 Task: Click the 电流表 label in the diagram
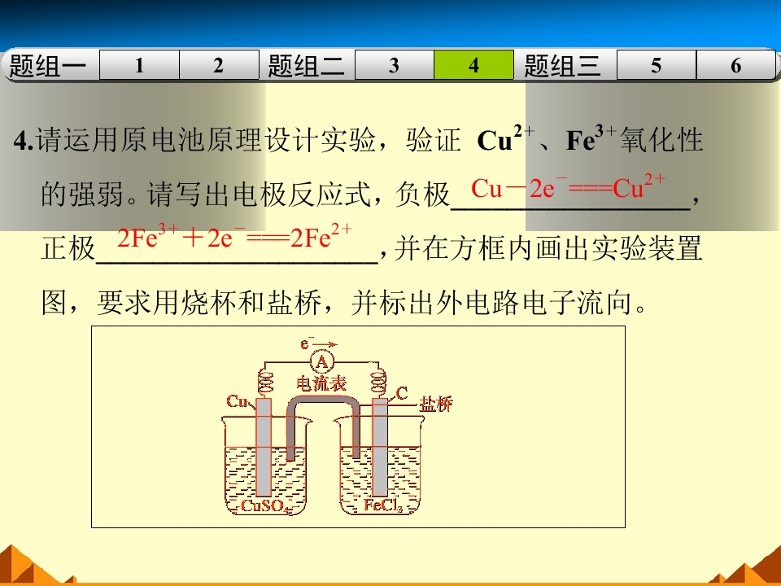tap(321, 383)
